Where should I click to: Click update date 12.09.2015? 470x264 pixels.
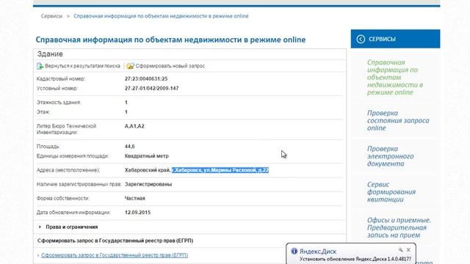[x=137, y=212]
